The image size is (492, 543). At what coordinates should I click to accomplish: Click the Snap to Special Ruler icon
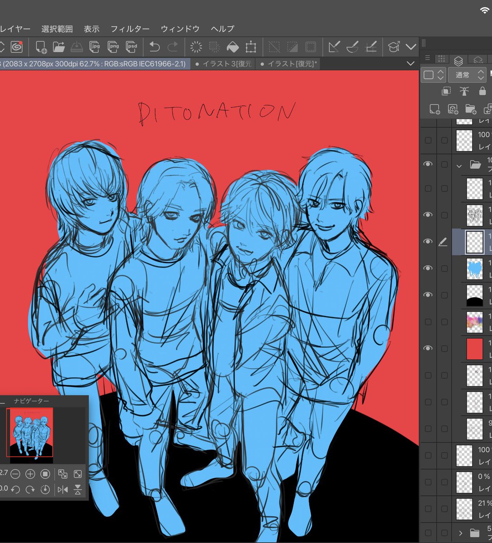pyautogui.click(x=353, y=47)
